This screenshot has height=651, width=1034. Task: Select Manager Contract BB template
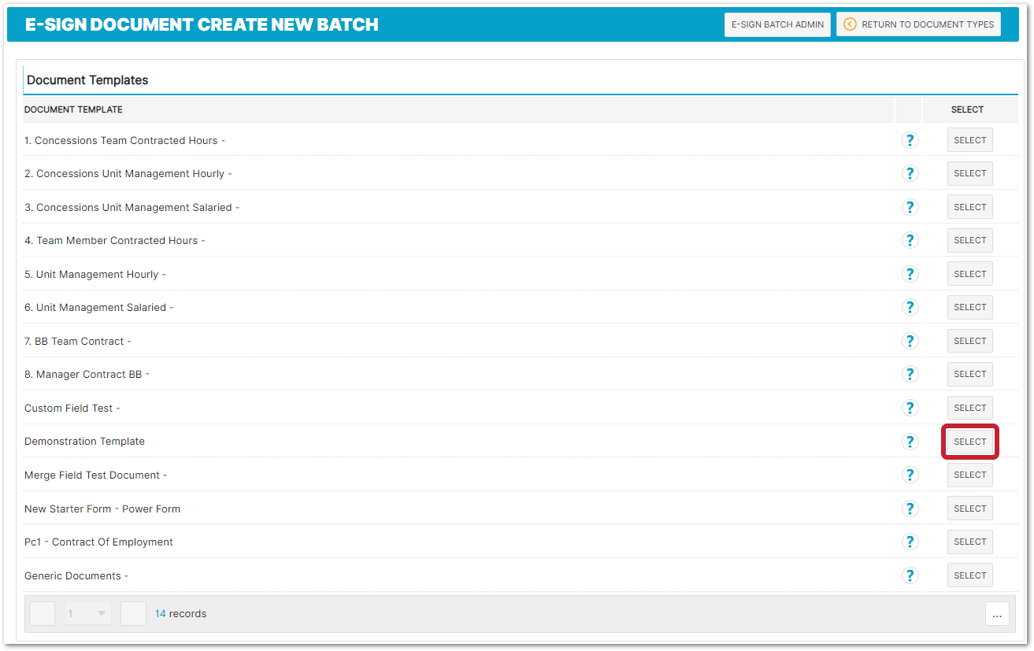click(969, 375)
